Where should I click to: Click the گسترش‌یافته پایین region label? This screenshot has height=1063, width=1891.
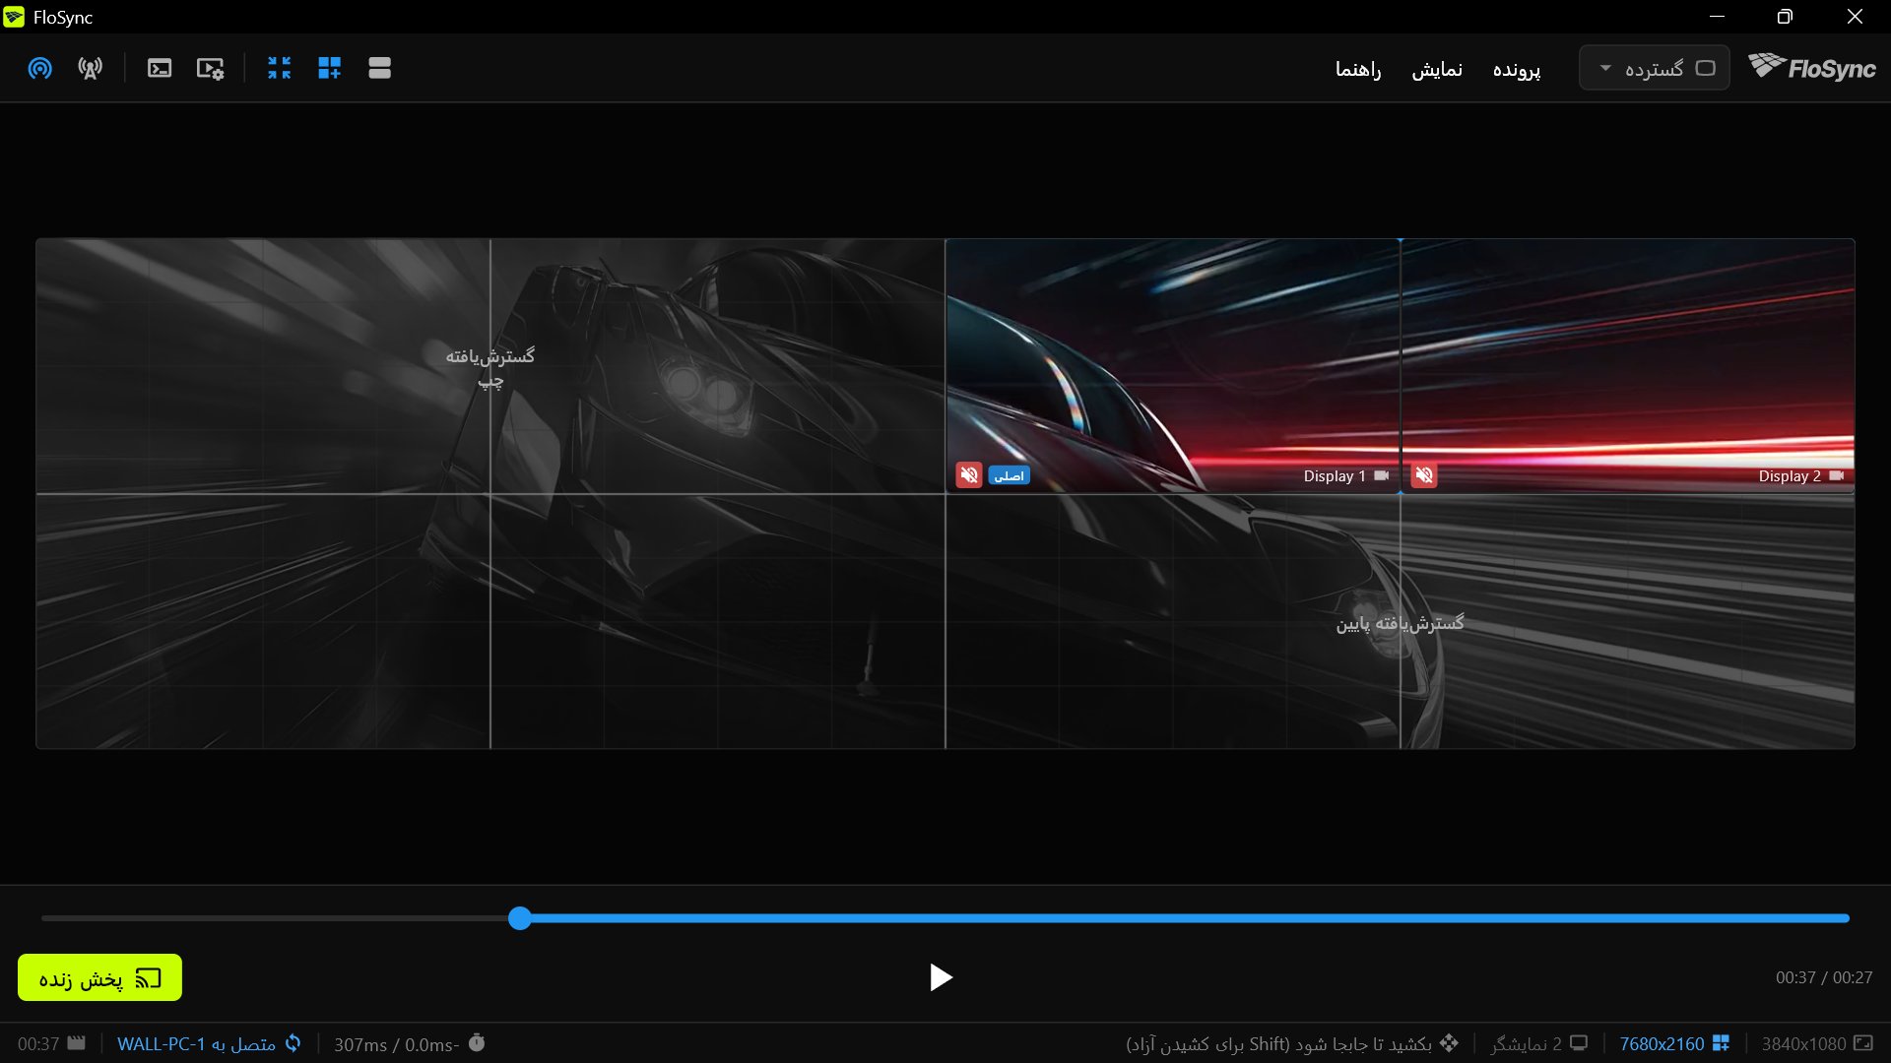click(x=1400, y=623)
